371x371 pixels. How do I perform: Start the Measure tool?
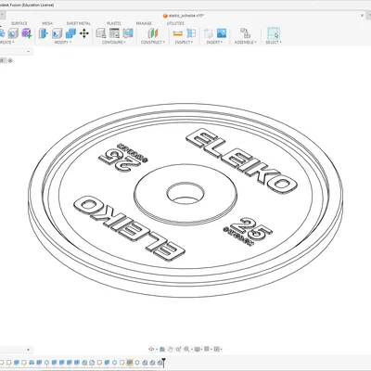tap(177, 33)
